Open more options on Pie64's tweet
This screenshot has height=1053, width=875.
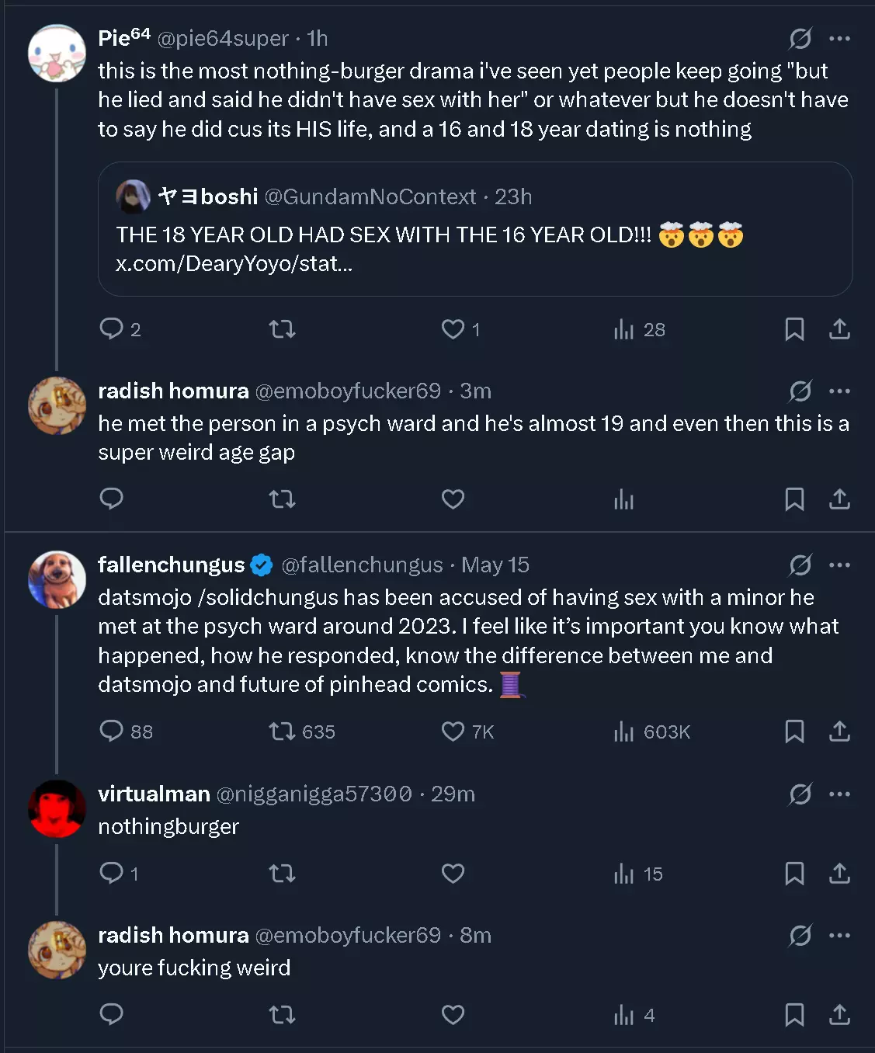839,38
